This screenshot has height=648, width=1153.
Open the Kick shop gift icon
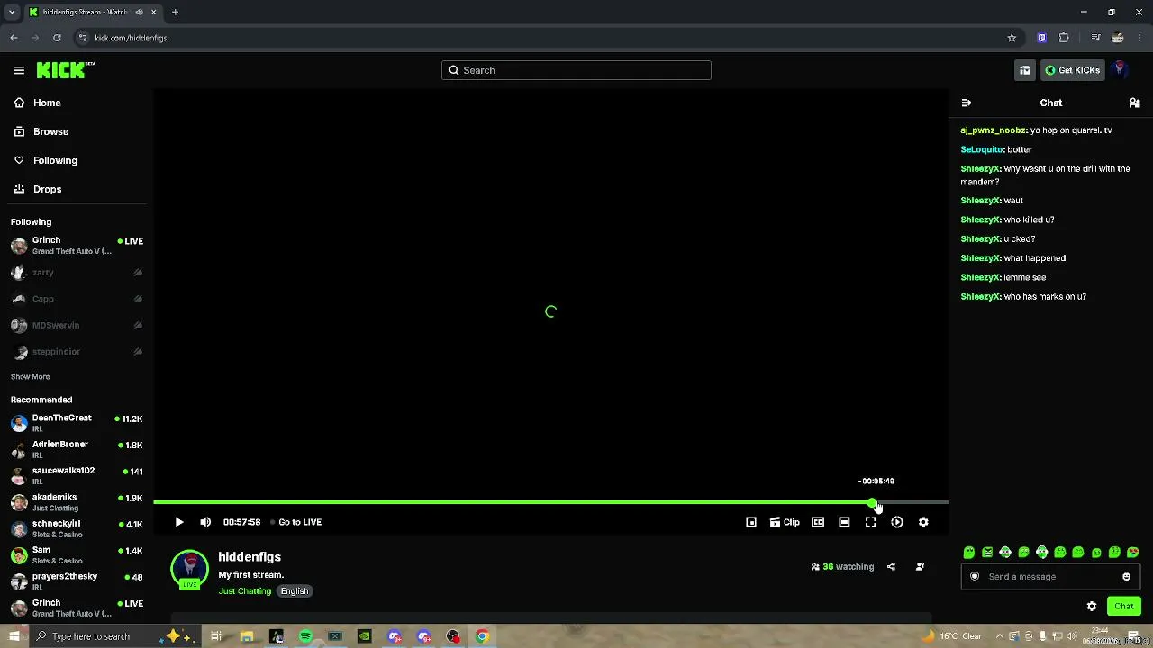(1025, 70)
